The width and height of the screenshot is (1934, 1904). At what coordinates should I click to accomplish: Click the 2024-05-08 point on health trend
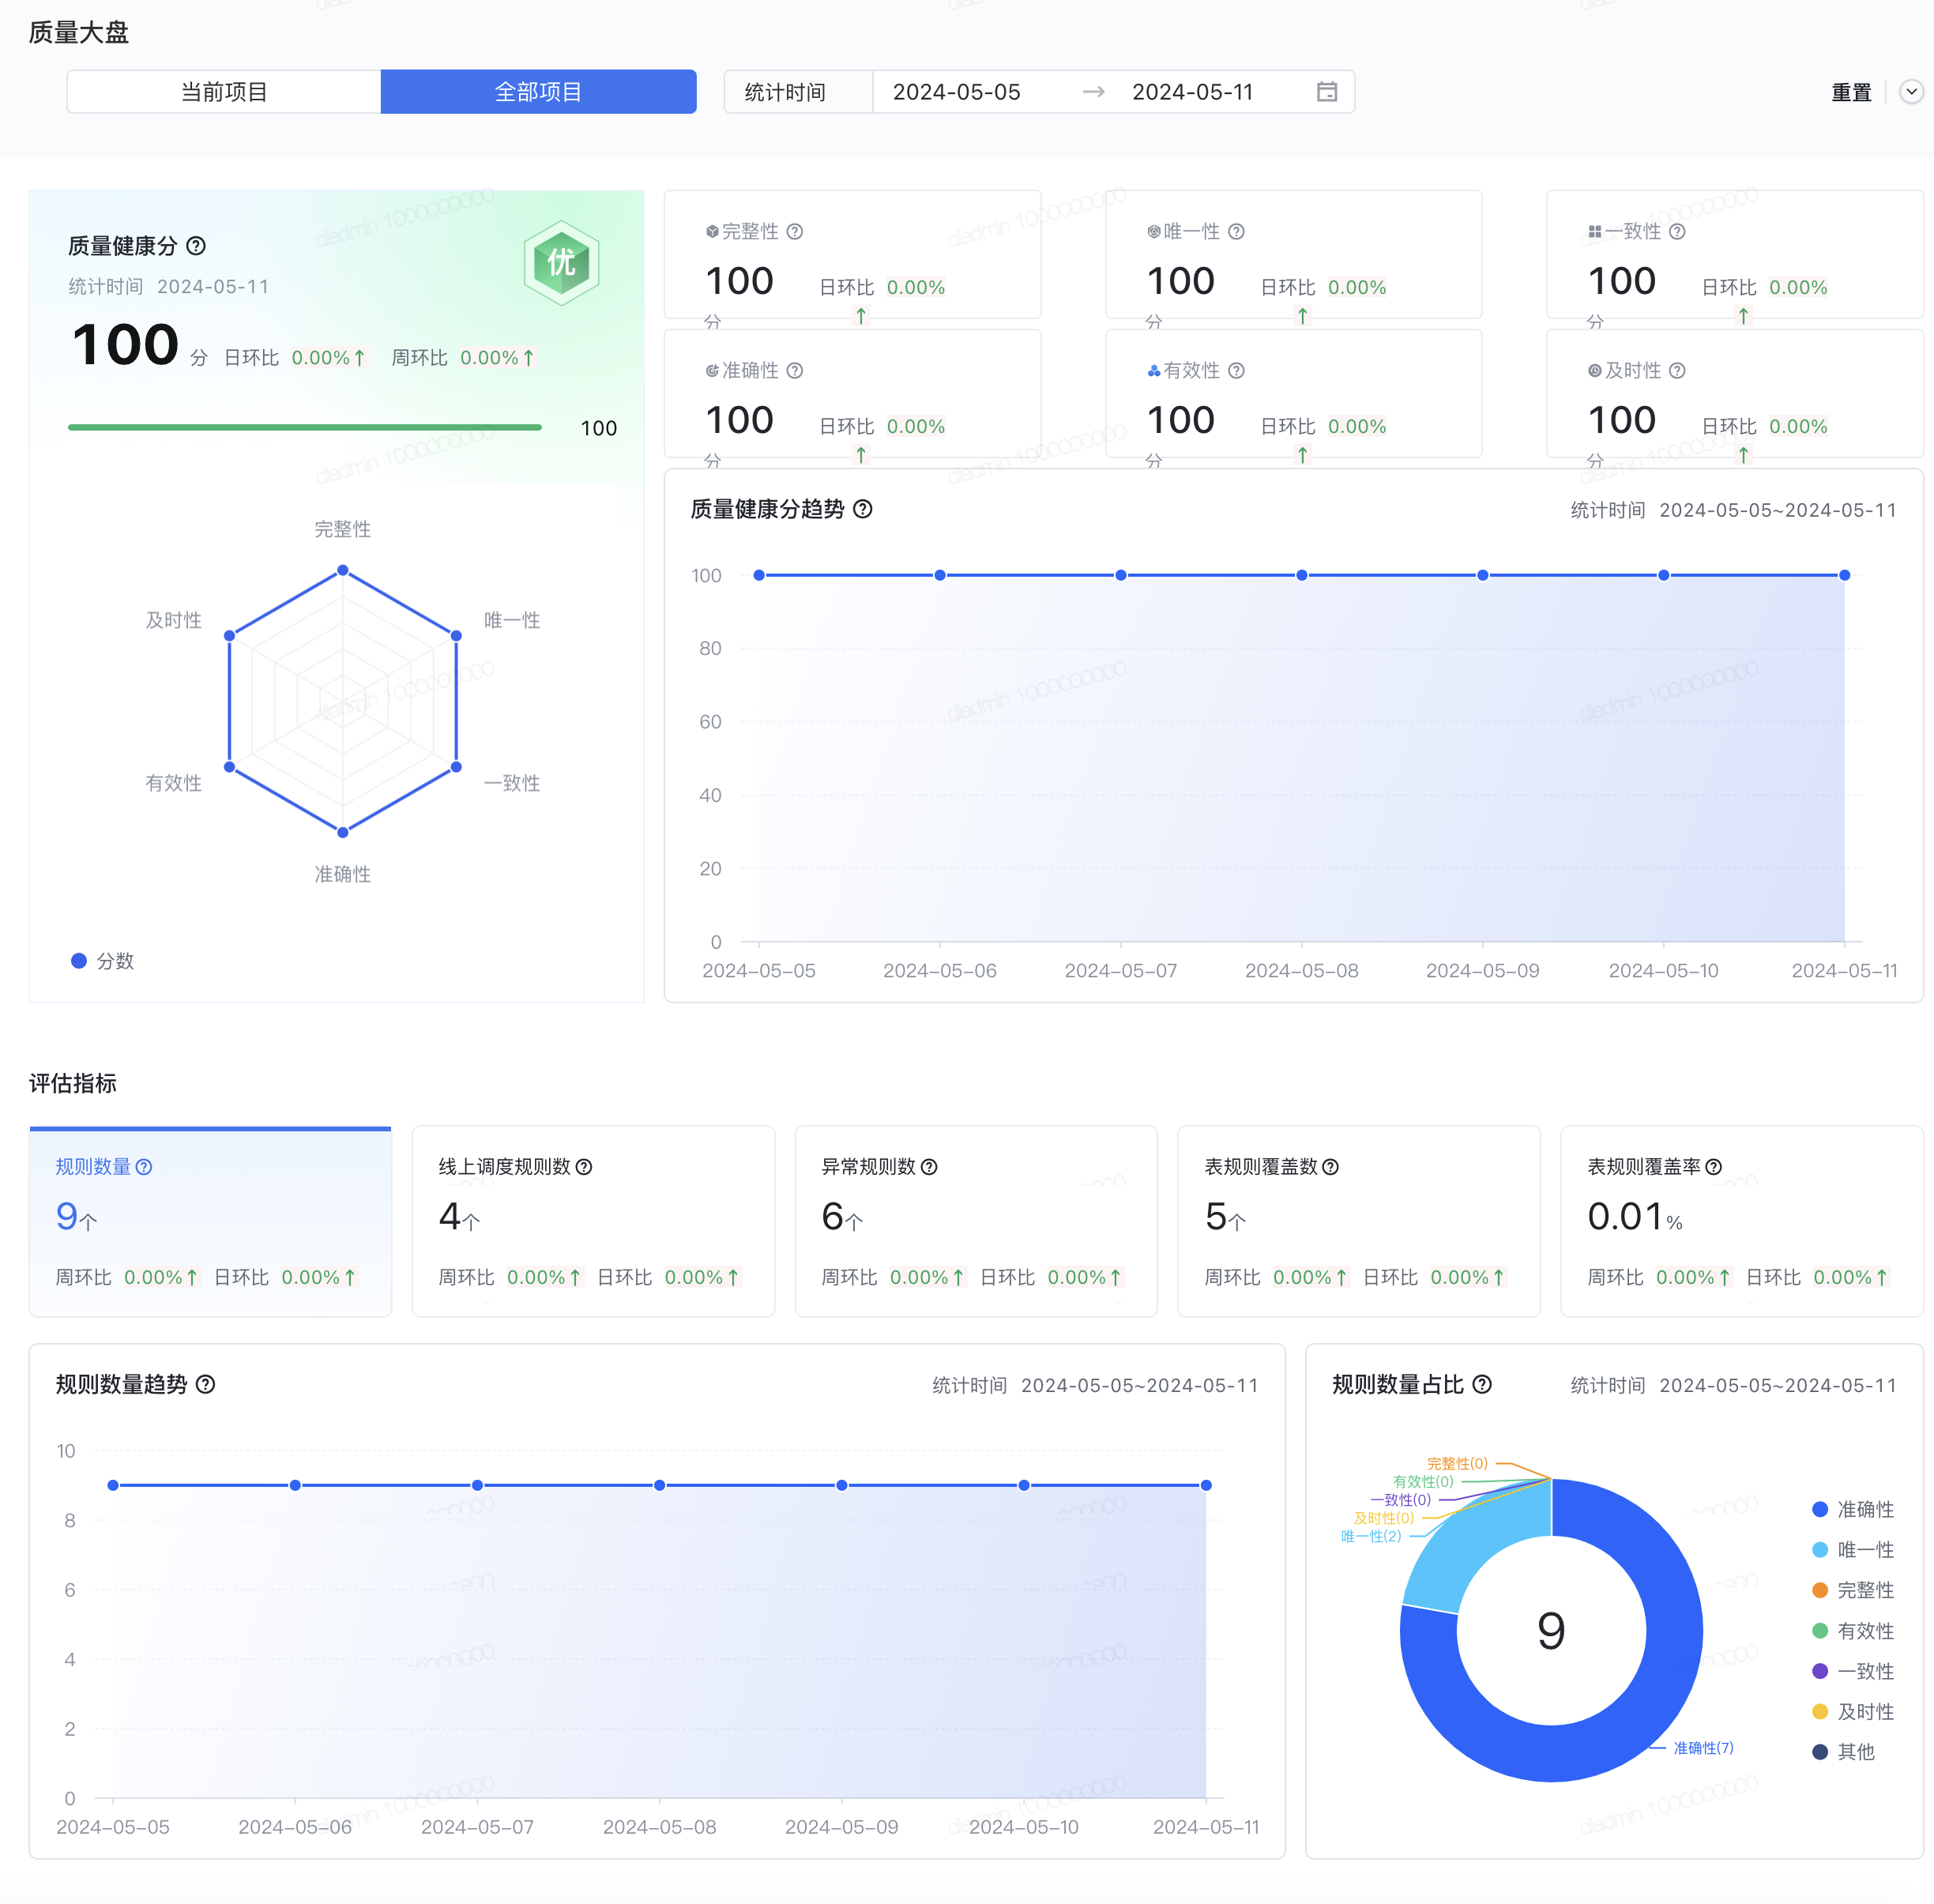[1301, 575]
